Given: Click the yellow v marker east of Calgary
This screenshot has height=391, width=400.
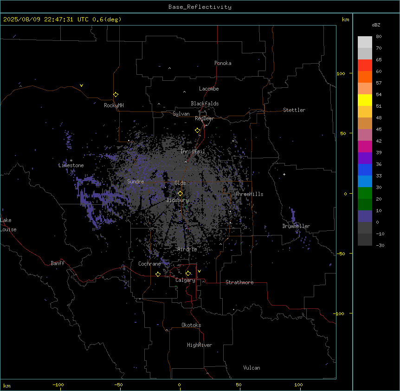Looking at the screenshot, I should (199, 271).
